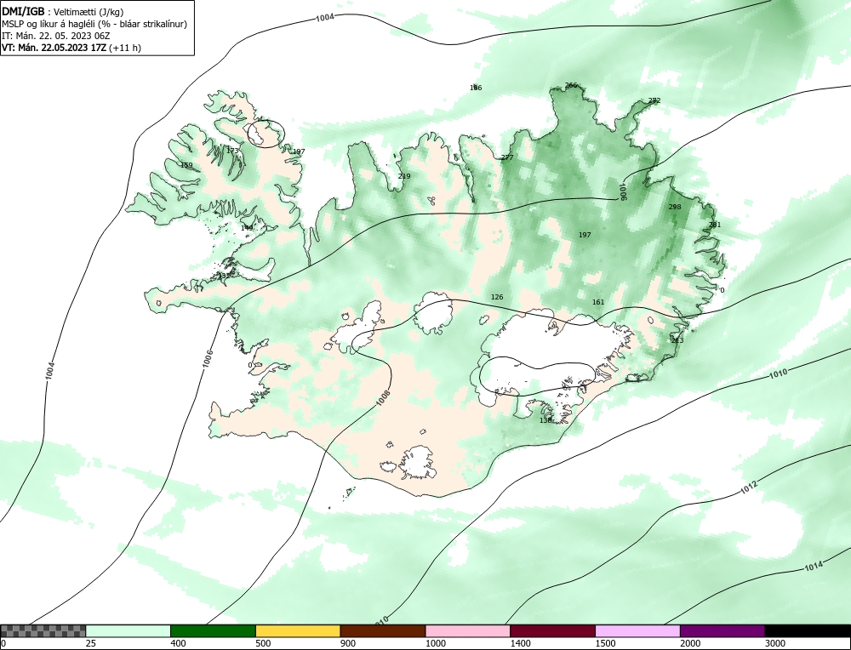Click the dark green 400–500 legend swatch
Screen dimensions: 851x650
click(x=214, y=631)
